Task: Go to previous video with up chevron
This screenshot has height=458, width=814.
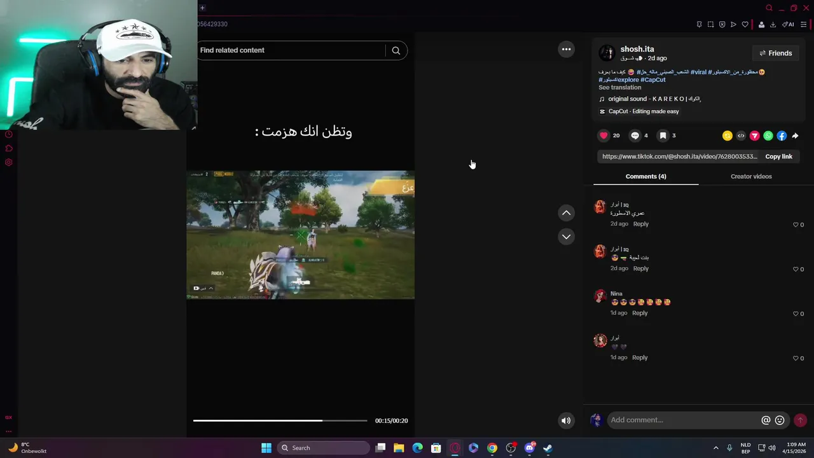Action: tap(566, 213)
